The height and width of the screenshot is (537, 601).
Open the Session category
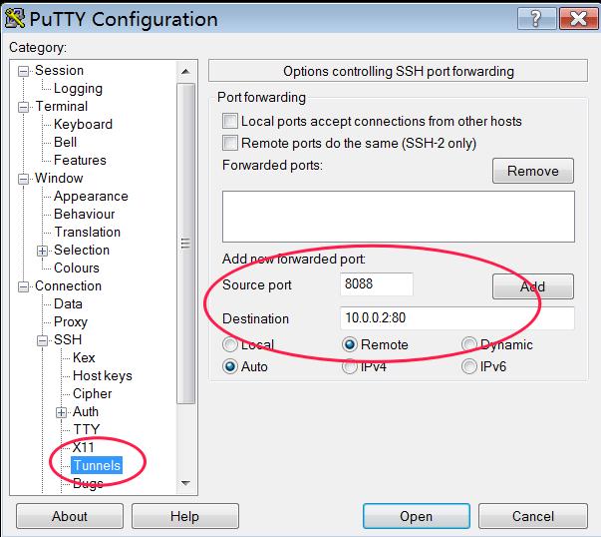[59, 70]
